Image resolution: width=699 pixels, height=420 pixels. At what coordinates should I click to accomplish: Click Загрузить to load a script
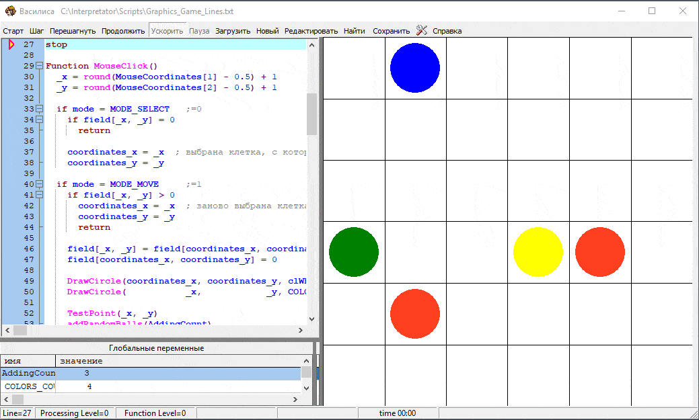point(233,31)
